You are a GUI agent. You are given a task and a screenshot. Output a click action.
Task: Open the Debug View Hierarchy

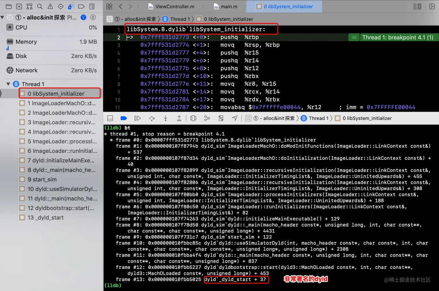click(x=193, y=118)
